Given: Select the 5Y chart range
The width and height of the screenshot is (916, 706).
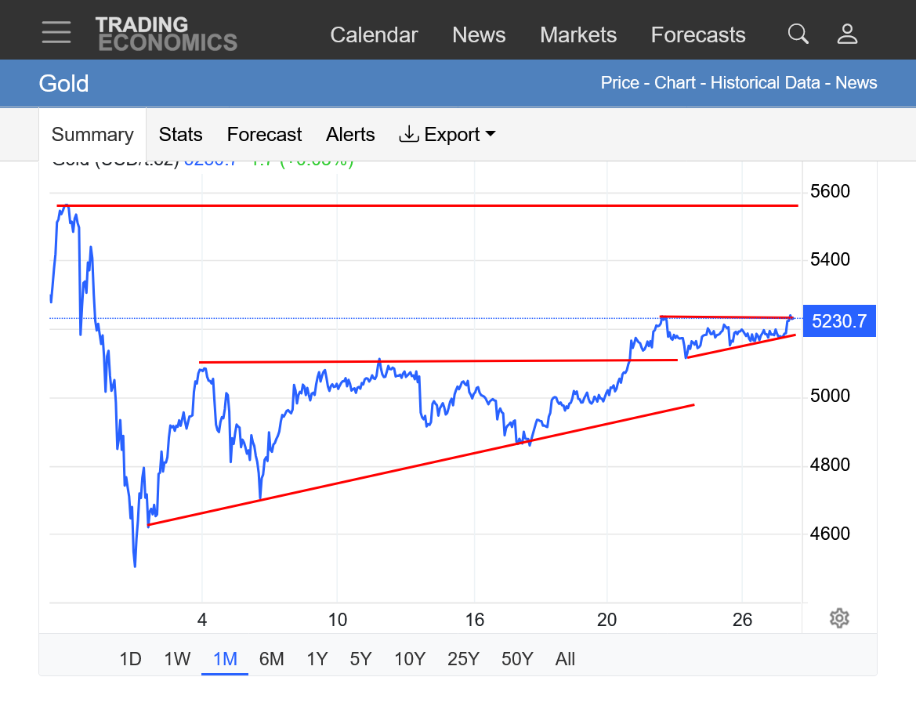Looking at the screenshot, I should click(x=360, y=659).
